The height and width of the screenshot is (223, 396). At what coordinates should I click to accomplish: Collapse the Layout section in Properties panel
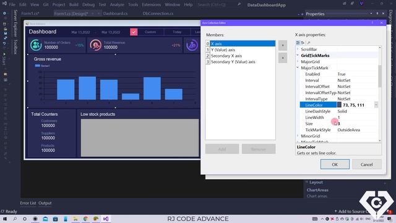click(x=307, y=182)
